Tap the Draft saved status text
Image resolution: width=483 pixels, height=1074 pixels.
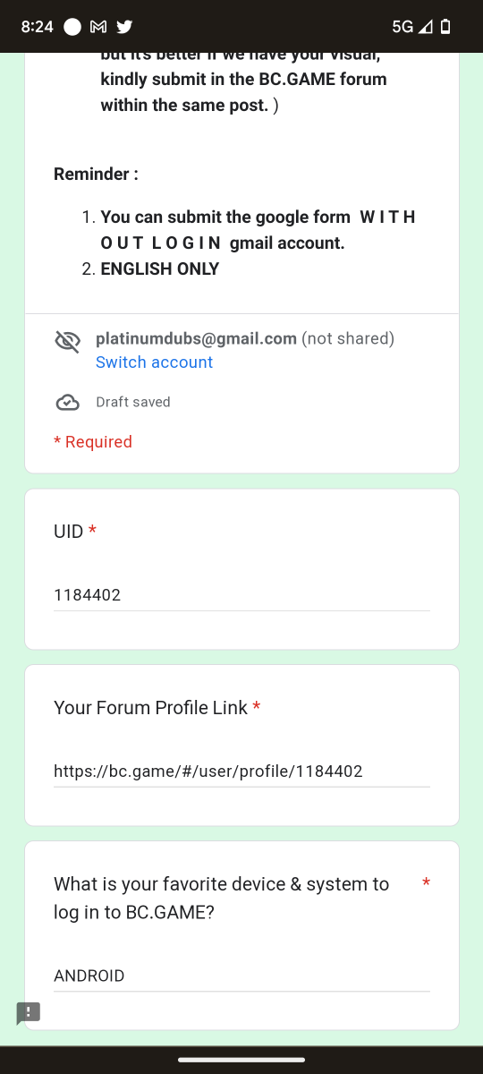coord(133,402)
